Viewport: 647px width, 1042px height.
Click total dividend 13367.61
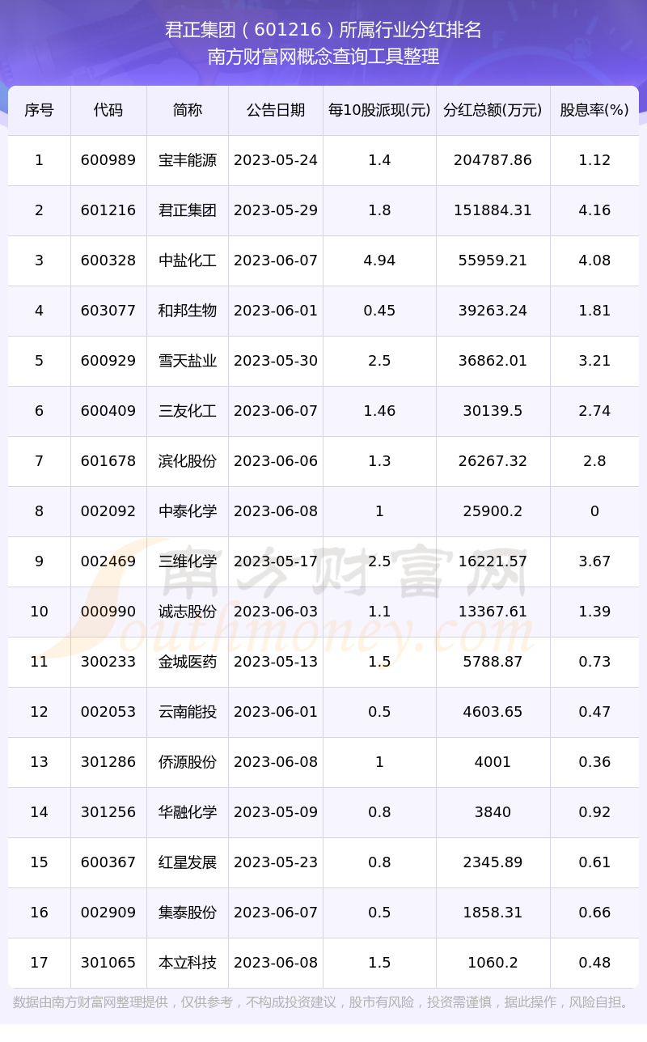pyautogui.click(x=493, y=612)
